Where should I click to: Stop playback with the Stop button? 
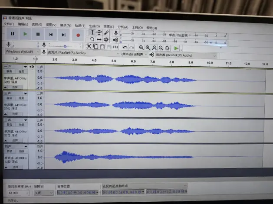click(38, 34)
